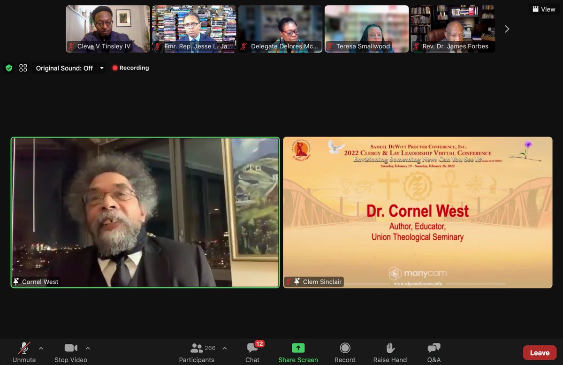Stop Video camera button
563x365 pixels.
tap(71, 353)
